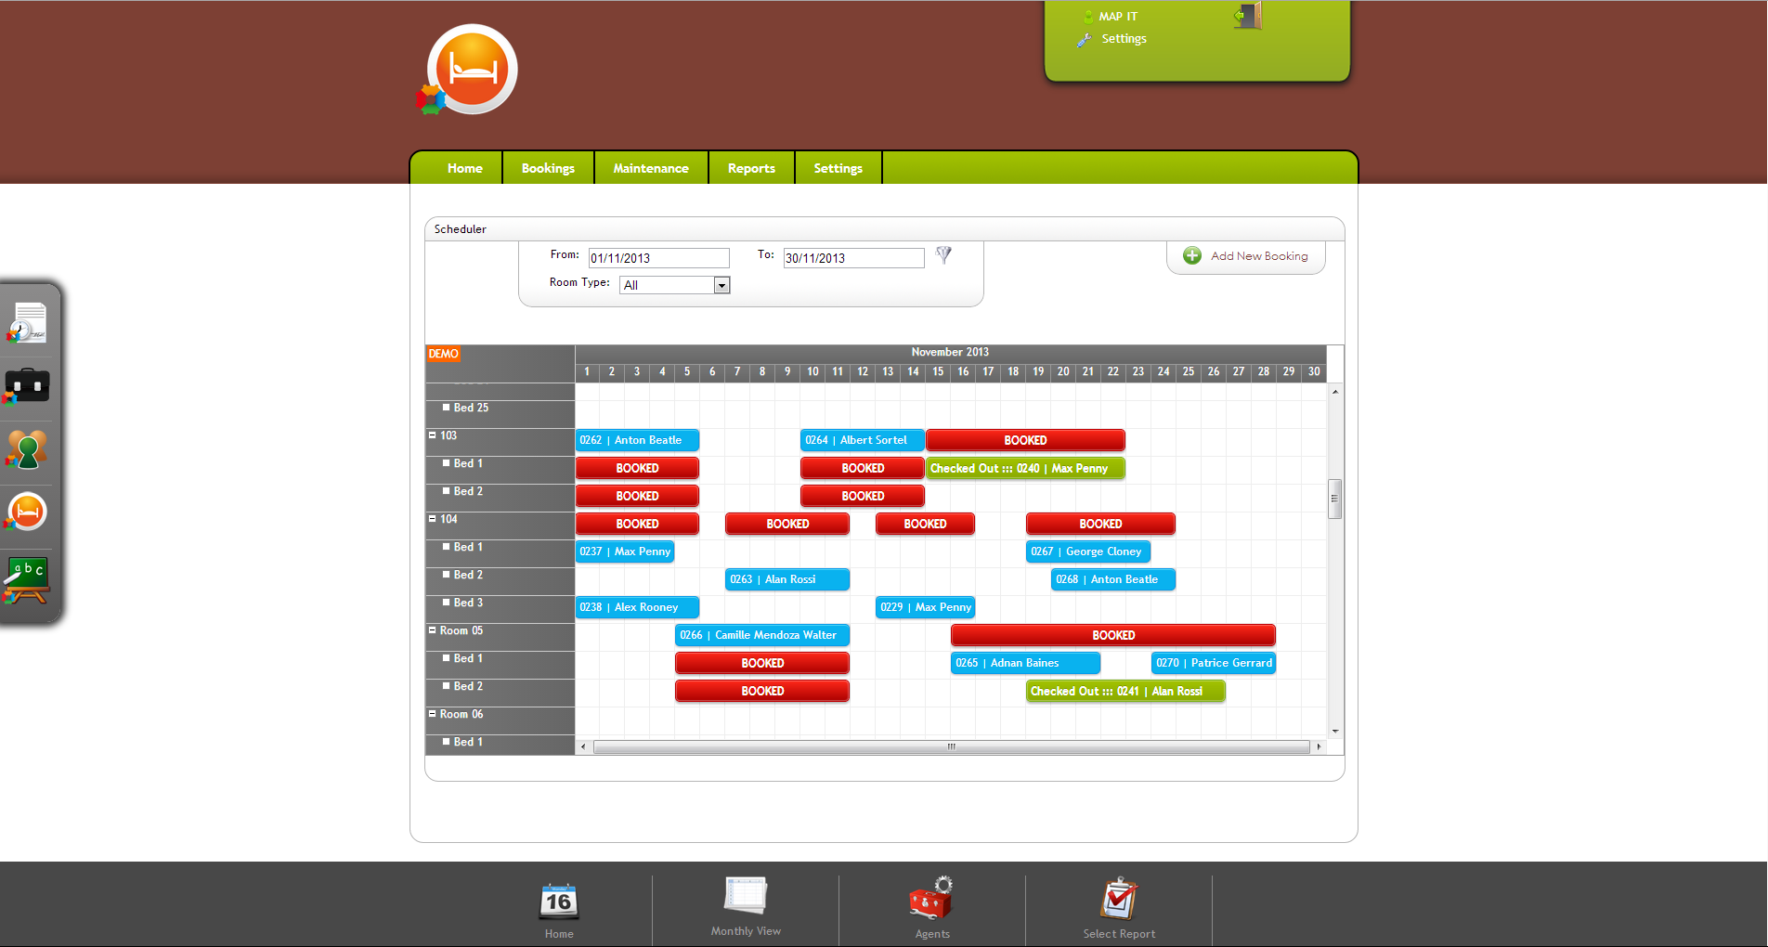Open the Bookings tab
Screen dimensions: 1768x947
[548, 168]
